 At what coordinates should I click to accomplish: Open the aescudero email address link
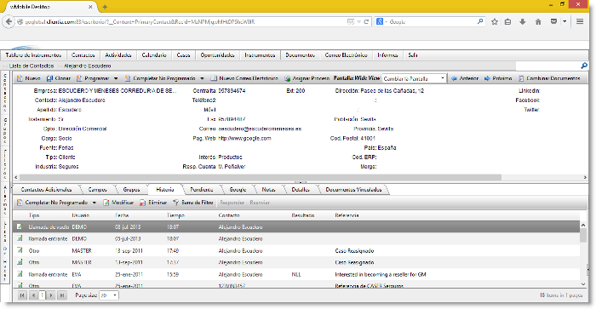tap(260, 129)
